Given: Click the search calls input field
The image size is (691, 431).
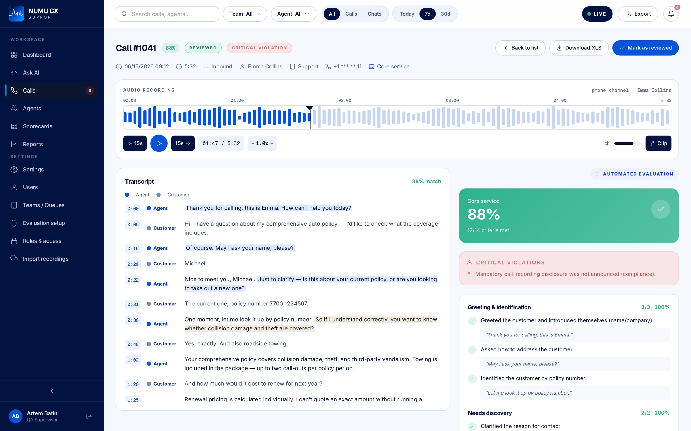Looking at the screenshot, I should pos(168,14).
